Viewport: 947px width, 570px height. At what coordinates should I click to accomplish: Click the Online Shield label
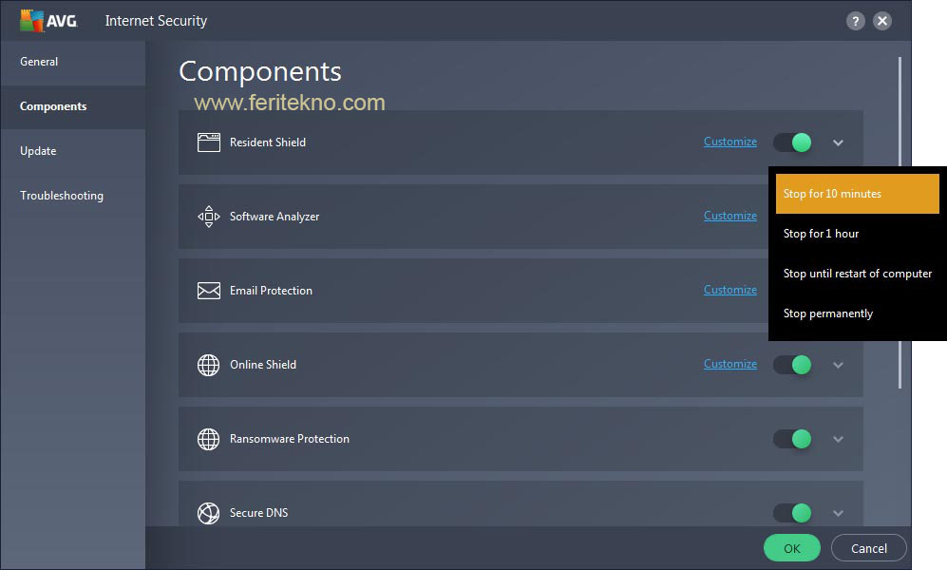(x=263, y=365)
